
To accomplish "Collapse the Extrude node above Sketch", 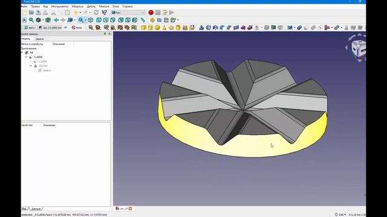I will [x=31, y=66].
